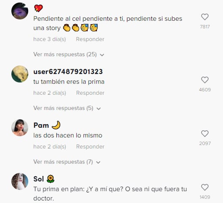Click the 7817 like count
The image size is (223, 203).
point(205,27)
